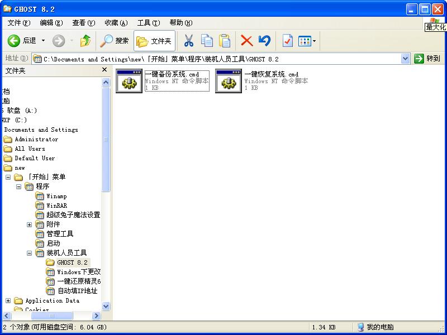This screenshot has width=447, height=335.
Task: Toggle the 文件夹 folders pane button
Action: point(154,41)
